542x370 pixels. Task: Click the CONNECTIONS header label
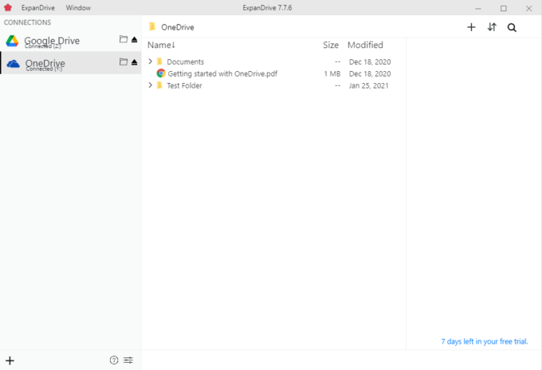point(27,22)
